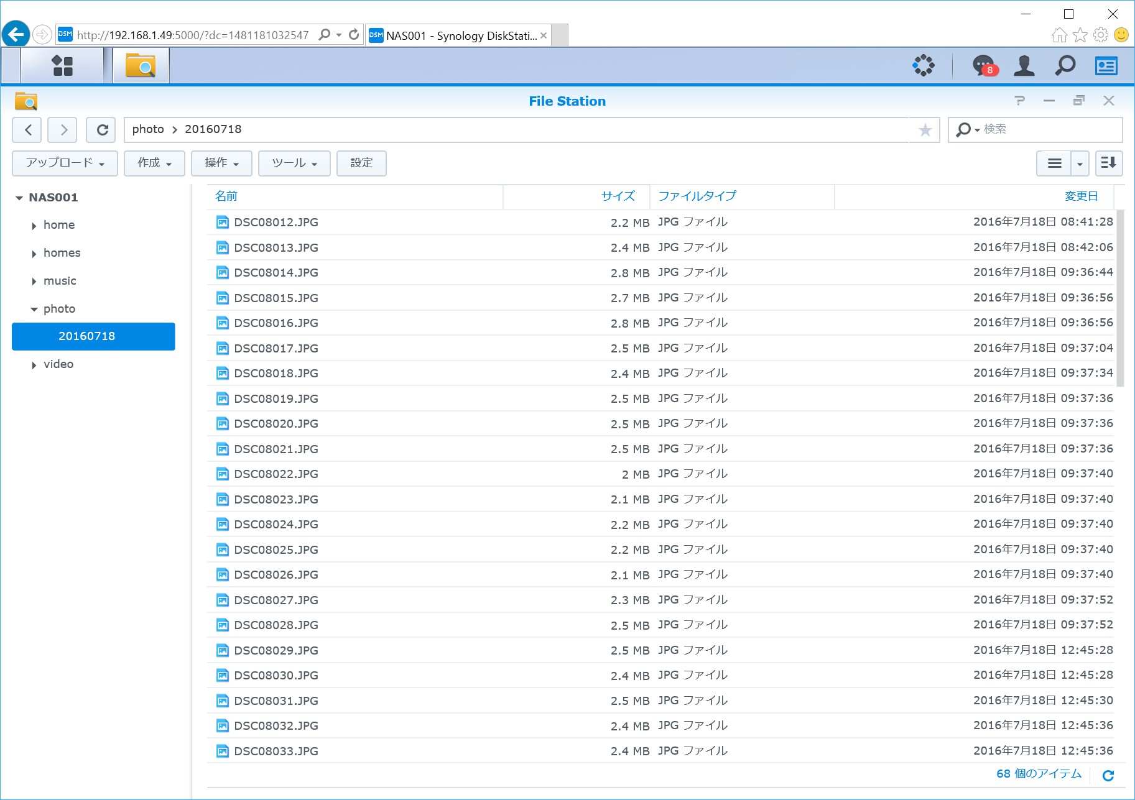Open browser favorites star icon
The width and height of the screenshot is (1135, 800).
click(x=1080, y=35)
